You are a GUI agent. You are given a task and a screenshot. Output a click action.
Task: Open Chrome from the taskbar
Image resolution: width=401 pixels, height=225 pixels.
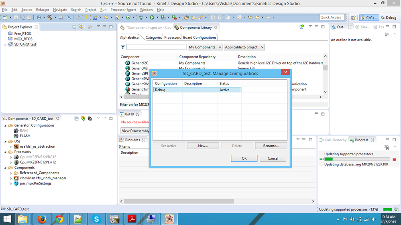point(59,219)
